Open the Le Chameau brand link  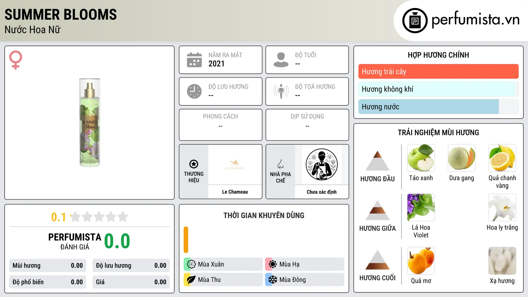(235, 192)
